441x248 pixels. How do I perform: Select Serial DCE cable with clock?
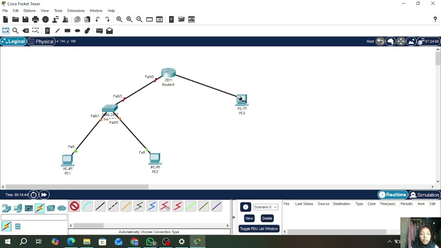click(165, 207)
